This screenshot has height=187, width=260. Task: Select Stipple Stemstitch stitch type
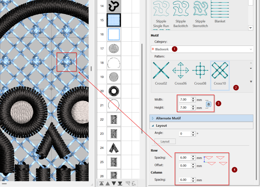coord(200,14)
